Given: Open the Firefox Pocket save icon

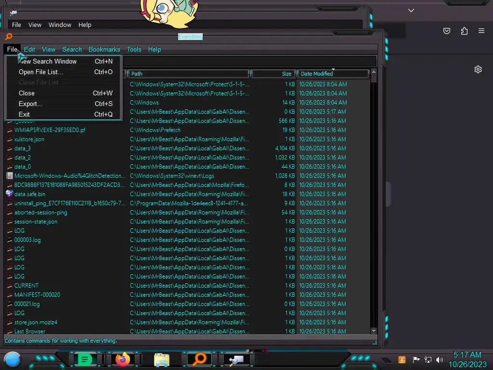Looking at the screenshot, I should 447,31.
